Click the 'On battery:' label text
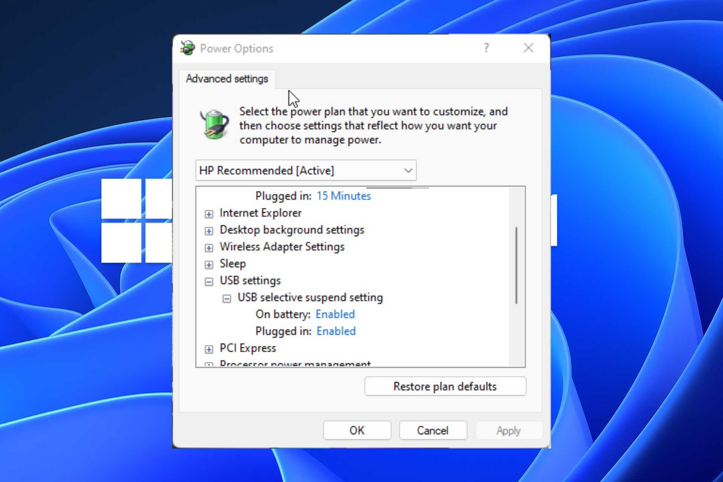This screenshot has width=723, height=482. [283, 314]
